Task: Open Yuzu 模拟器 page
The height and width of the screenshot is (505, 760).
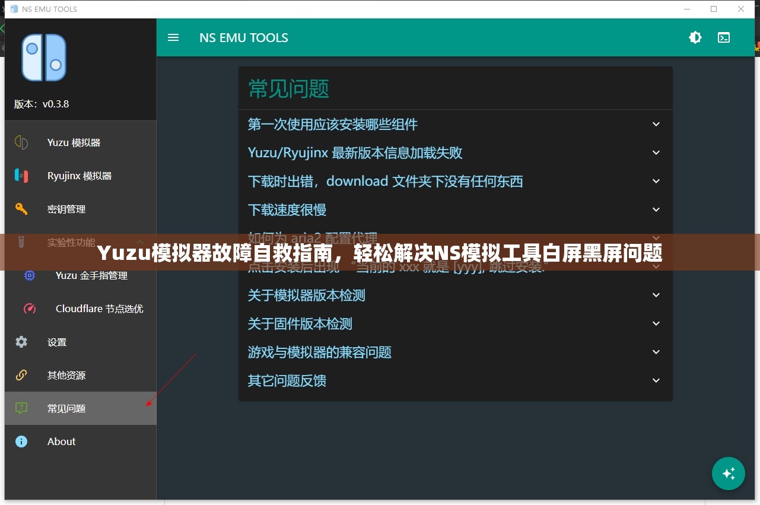Action: pos(81,142)
